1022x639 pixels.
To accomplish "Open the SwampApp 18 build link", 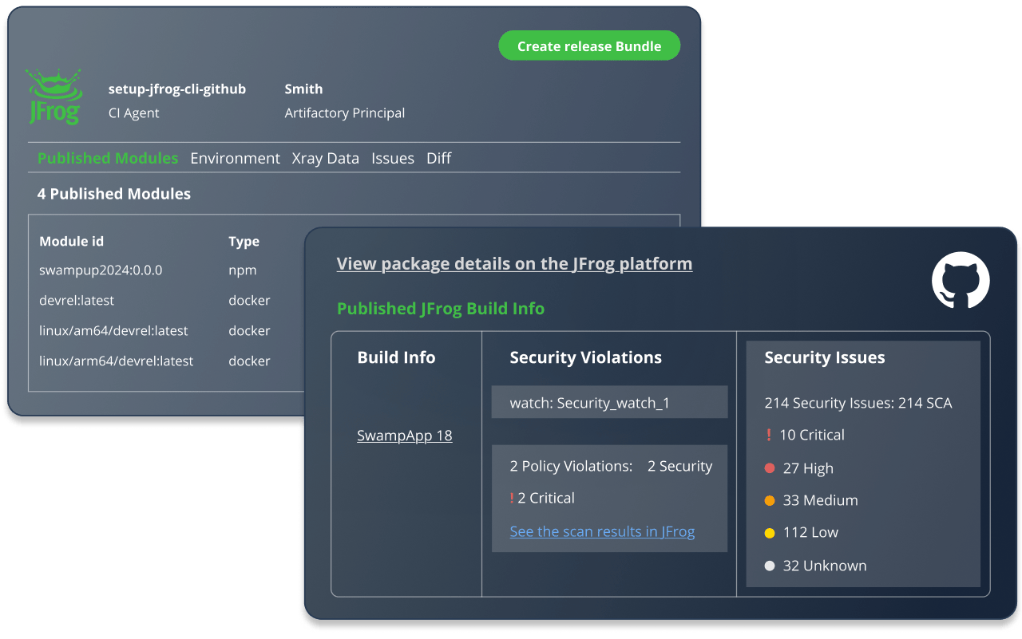I will (x=404, y=436).
